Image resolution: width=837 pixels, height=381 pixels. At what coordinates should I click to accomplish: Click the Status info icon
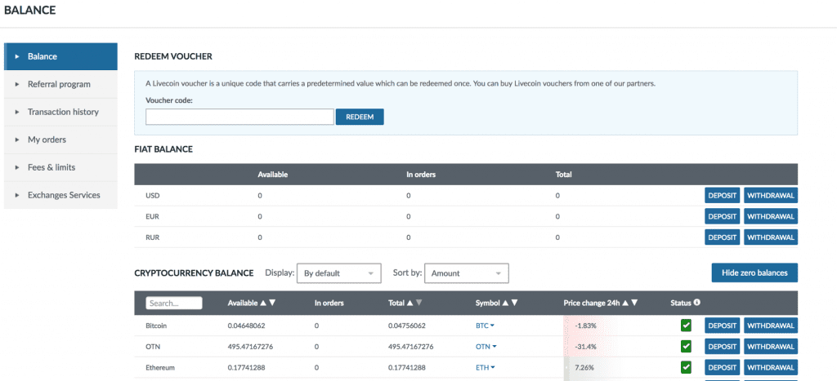point(697,302)
